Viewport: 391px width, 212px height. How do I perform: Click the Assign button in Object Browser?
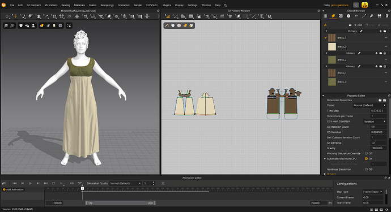[384, 25]
